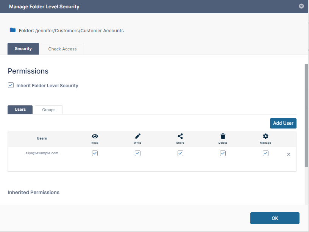Click the Delete trash icon in header
The image size is (309, 232).
click(x=223, y=136)
